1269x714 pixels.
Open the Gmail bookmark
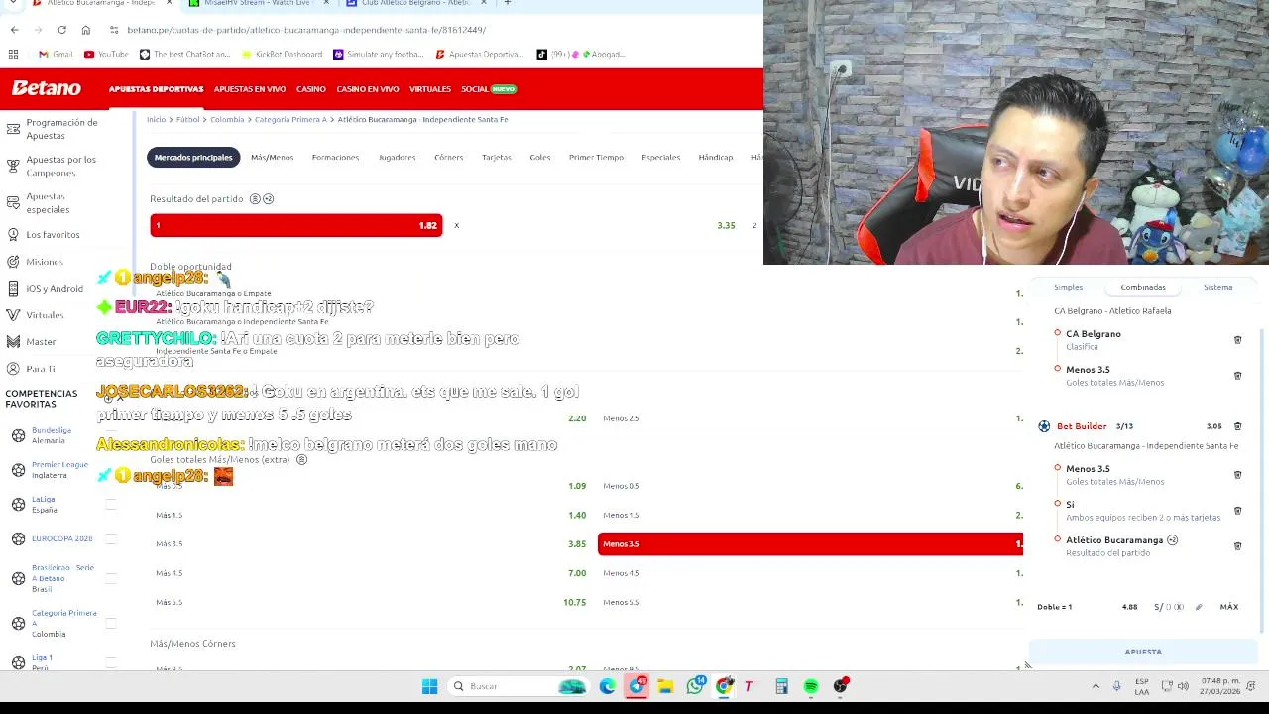coord(56,54)
